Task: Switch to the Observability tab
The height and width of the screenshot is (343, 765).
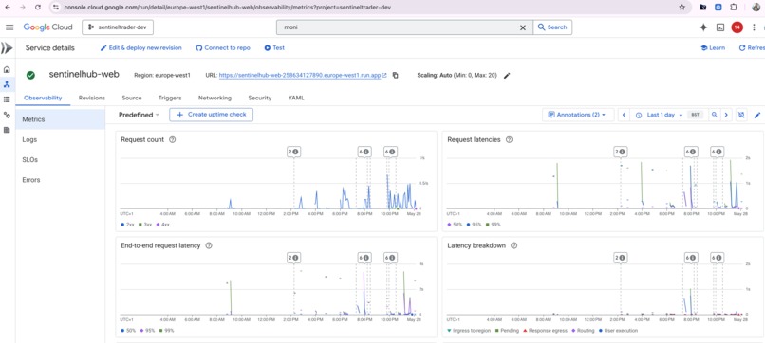Action: click(43, 98)
